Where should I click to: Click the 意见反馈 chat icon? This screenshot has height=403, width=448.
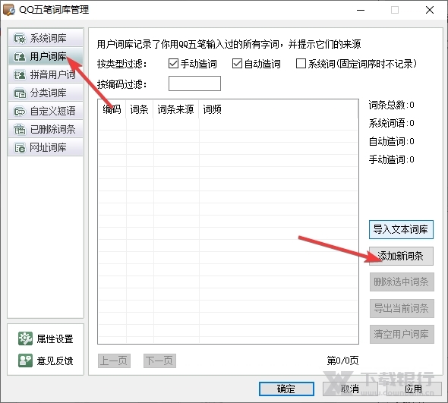[x=25, y=360]
